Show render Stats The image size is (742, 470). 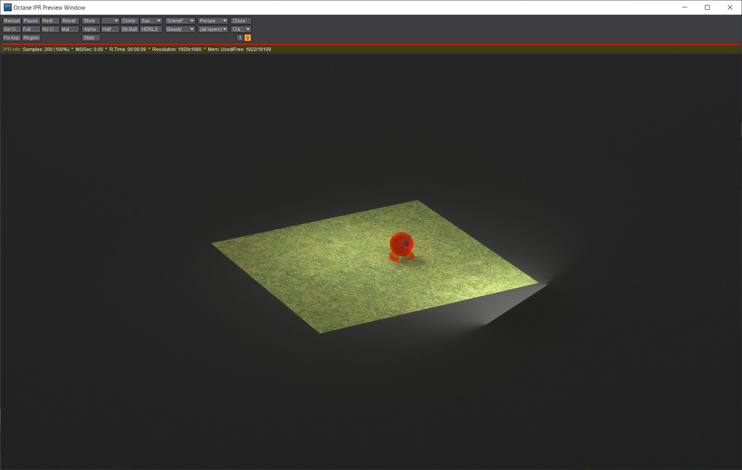91,38
